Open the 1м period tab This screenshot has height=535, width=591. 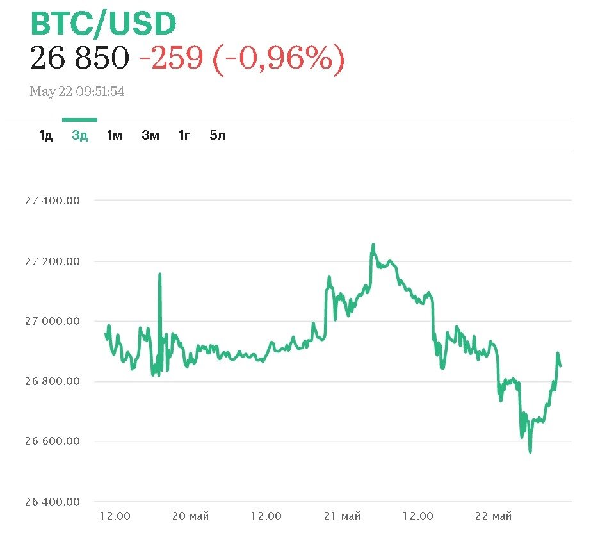(x=114, y=135)
